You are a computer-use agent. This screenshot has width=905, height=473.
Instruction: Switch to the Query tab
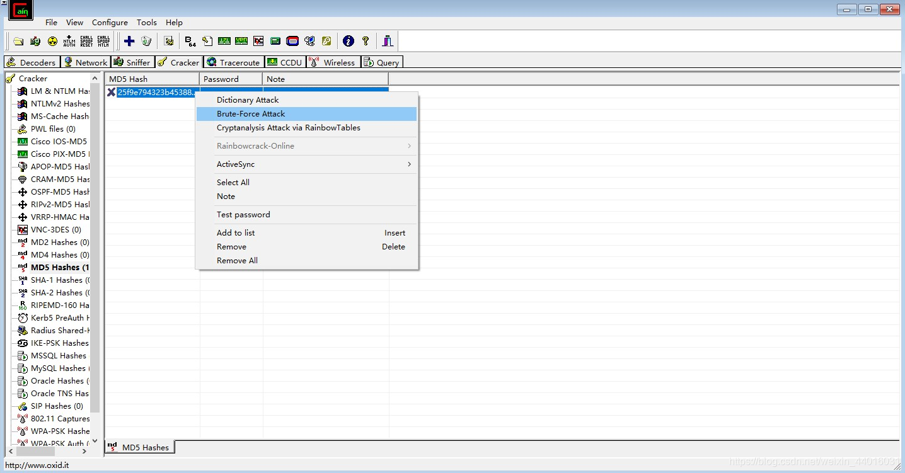pyautogui.click(x=381, y=62)
